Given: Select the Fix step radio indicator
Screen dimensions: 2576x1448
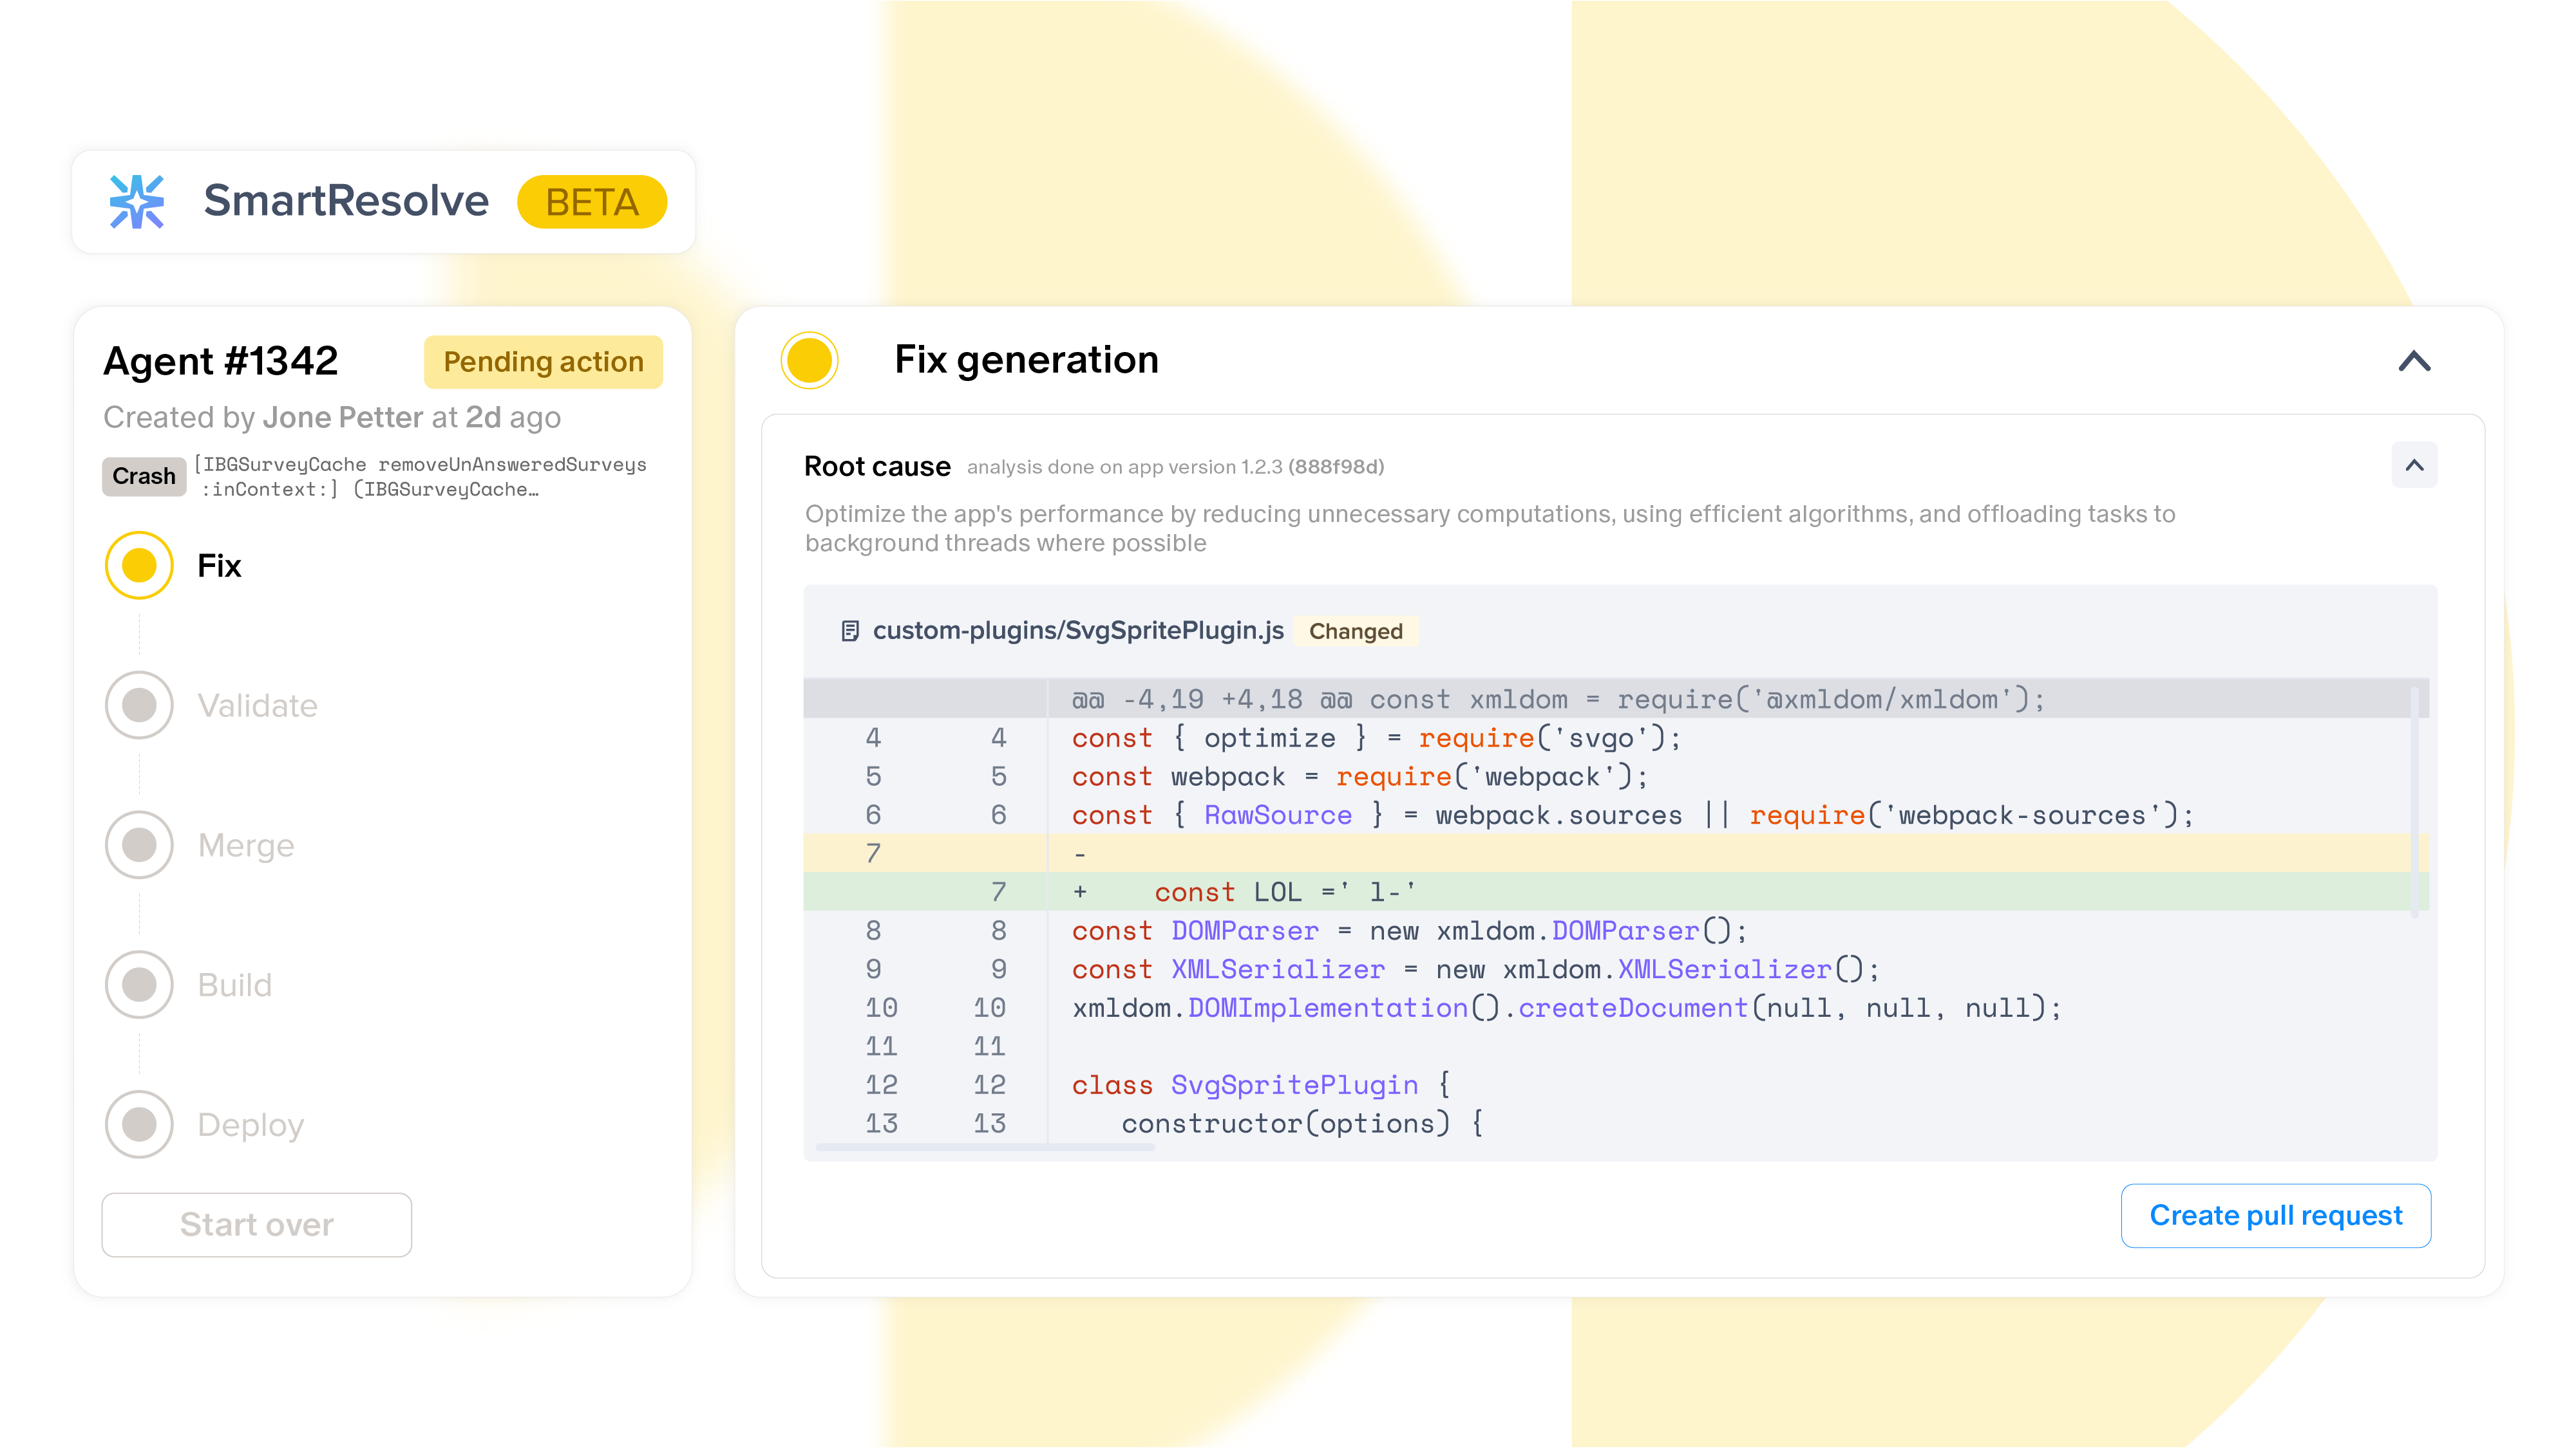Looking at the screenshot, I should point(139,566).
